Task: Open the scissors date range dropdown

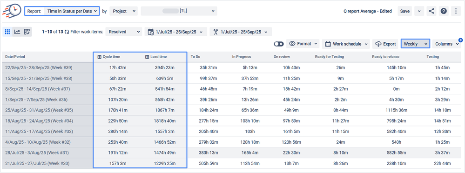Action: pos(241,32)
